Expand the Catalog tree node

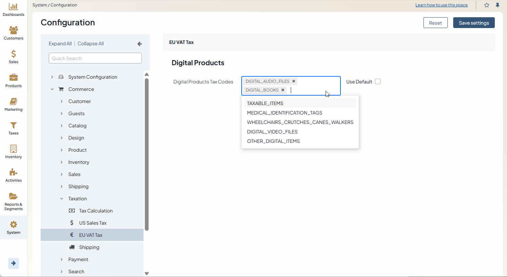pos(62,126)
